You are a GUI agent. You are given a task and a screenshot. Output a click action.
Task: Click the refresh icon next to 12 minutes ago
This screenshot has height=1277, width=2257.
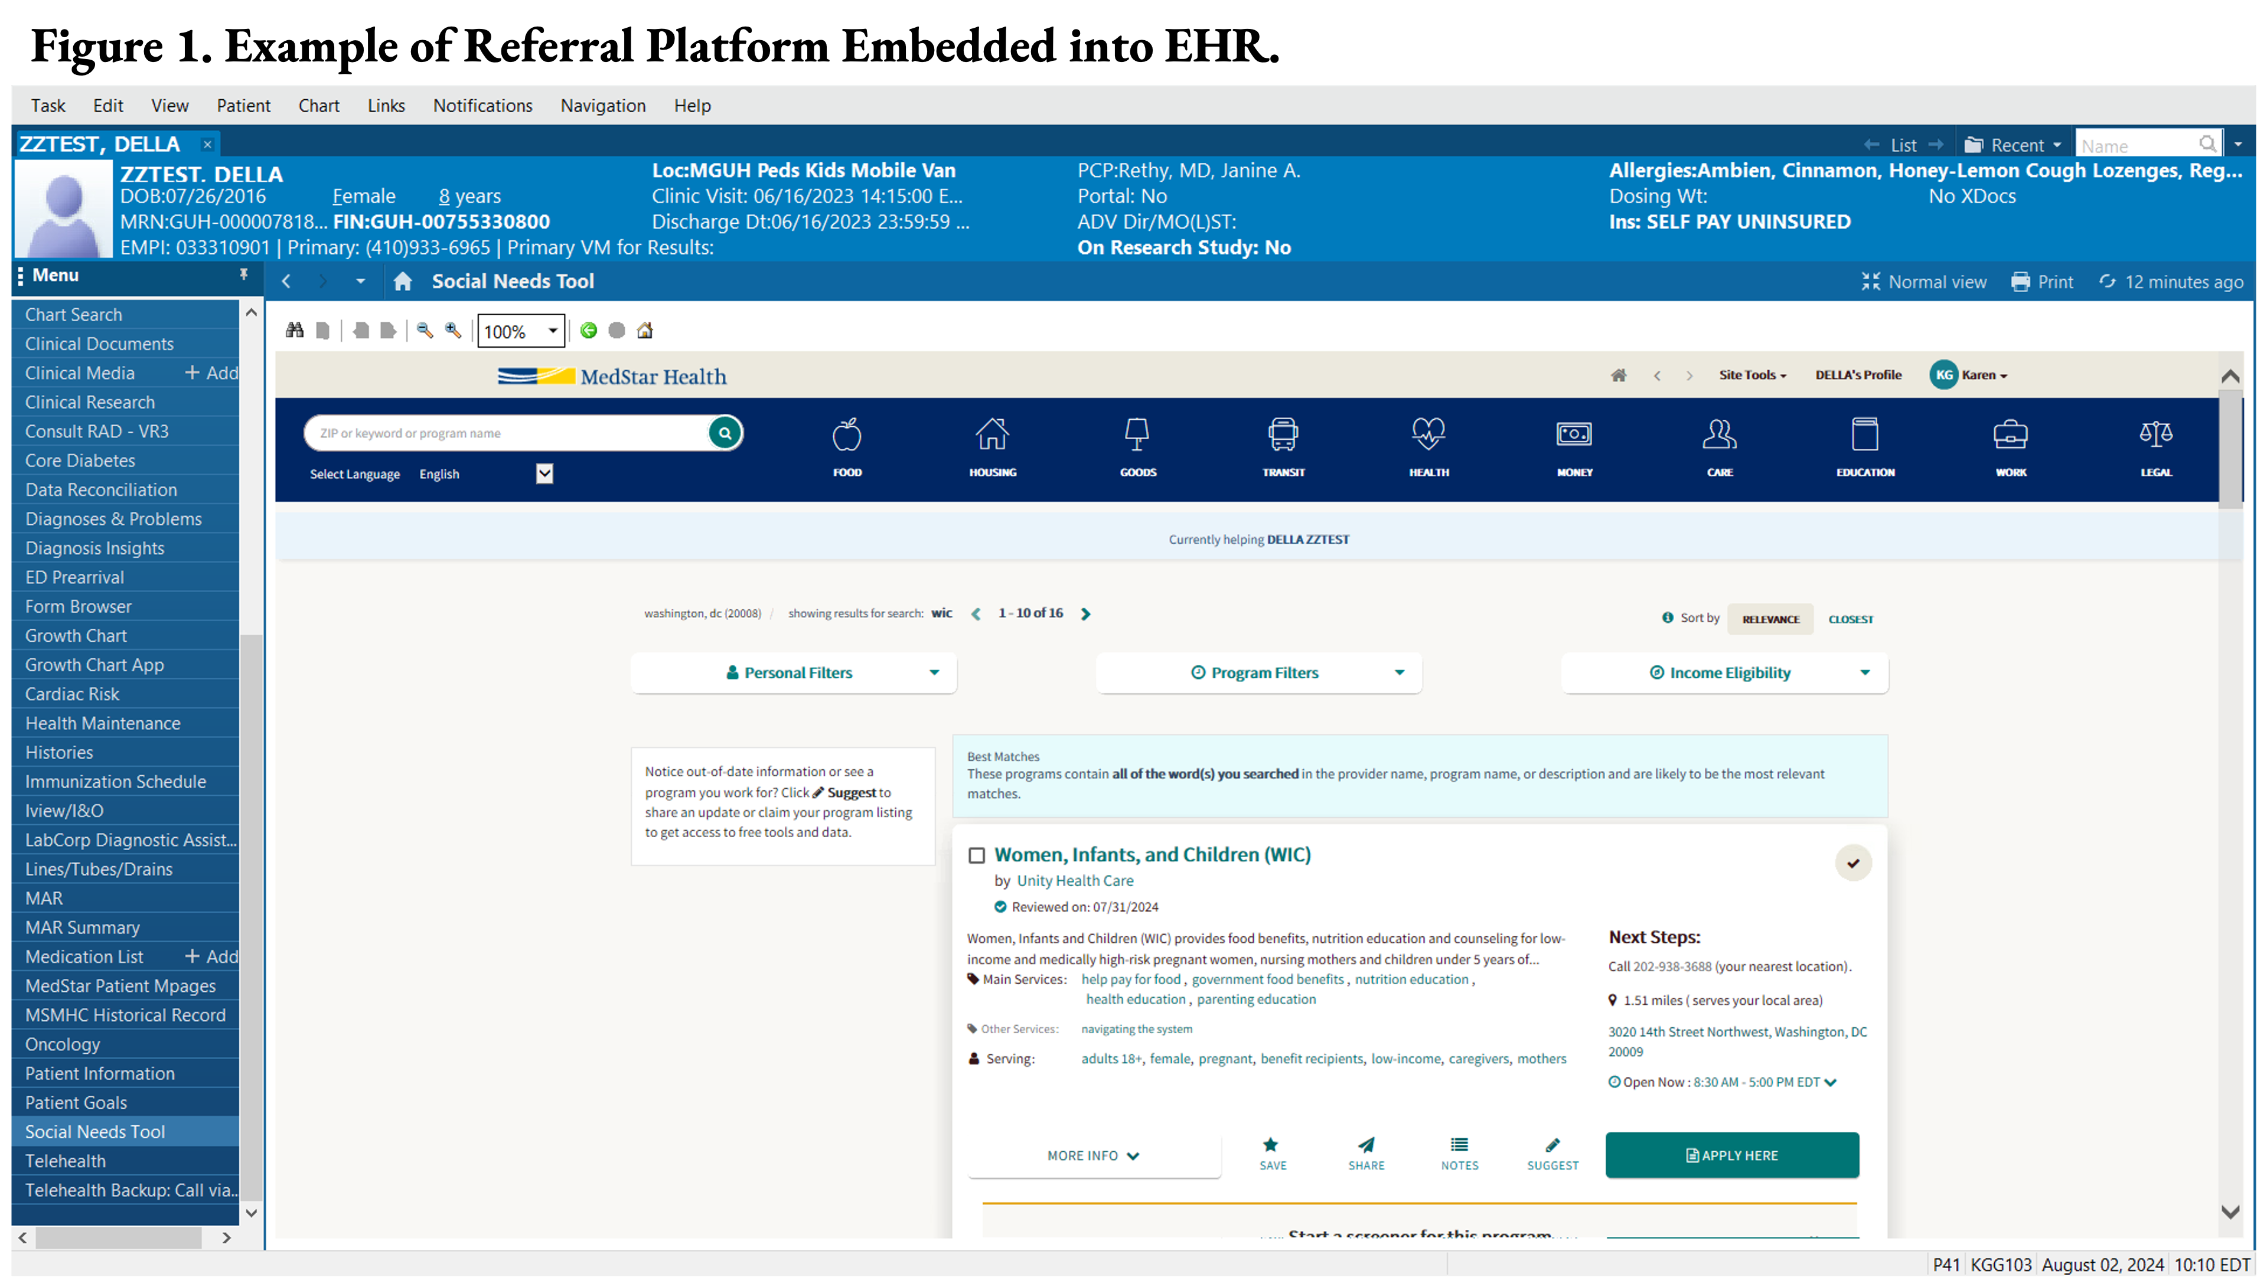pyautogui.click(x=2107, y=282)
